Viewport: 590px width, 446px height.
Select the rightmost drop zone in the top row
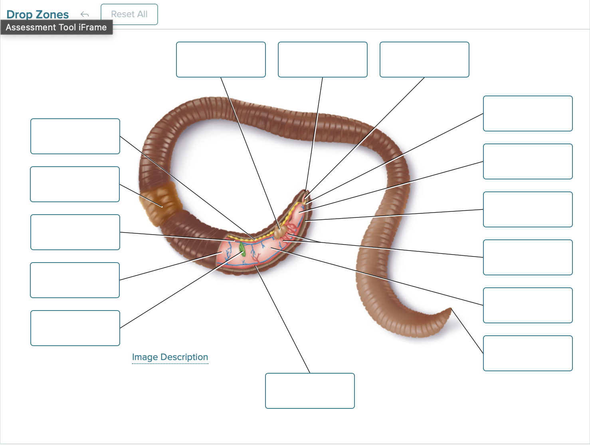click(424, 59)
